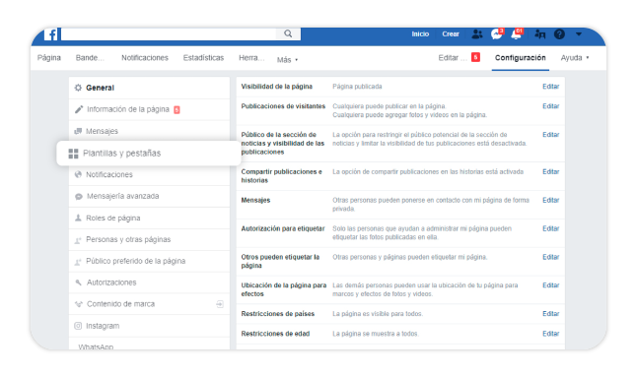The width and height of the screenshot is (637, 377).
Task: Click the quick help question mark icon
Action: [x=559, y=34]
